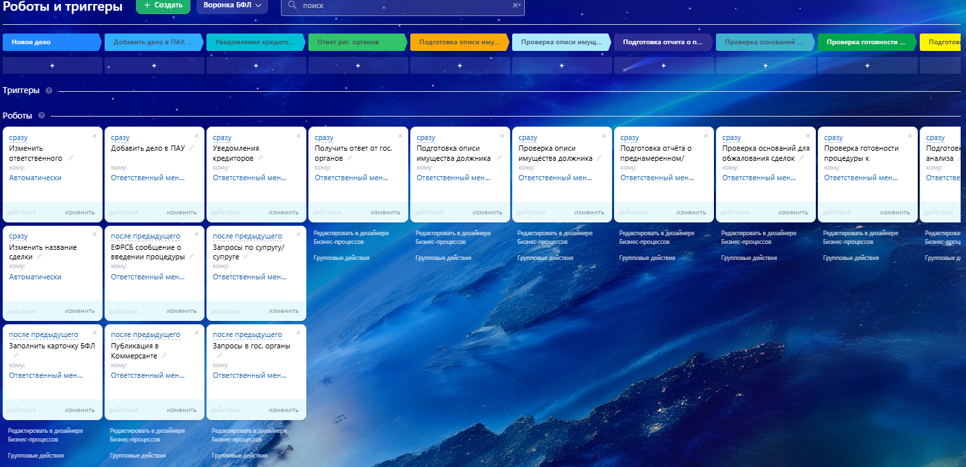Viewport: 966px width, 467px height.
Task: Delete the Запросы в гос. органы robot
Action: pos(299,333)
